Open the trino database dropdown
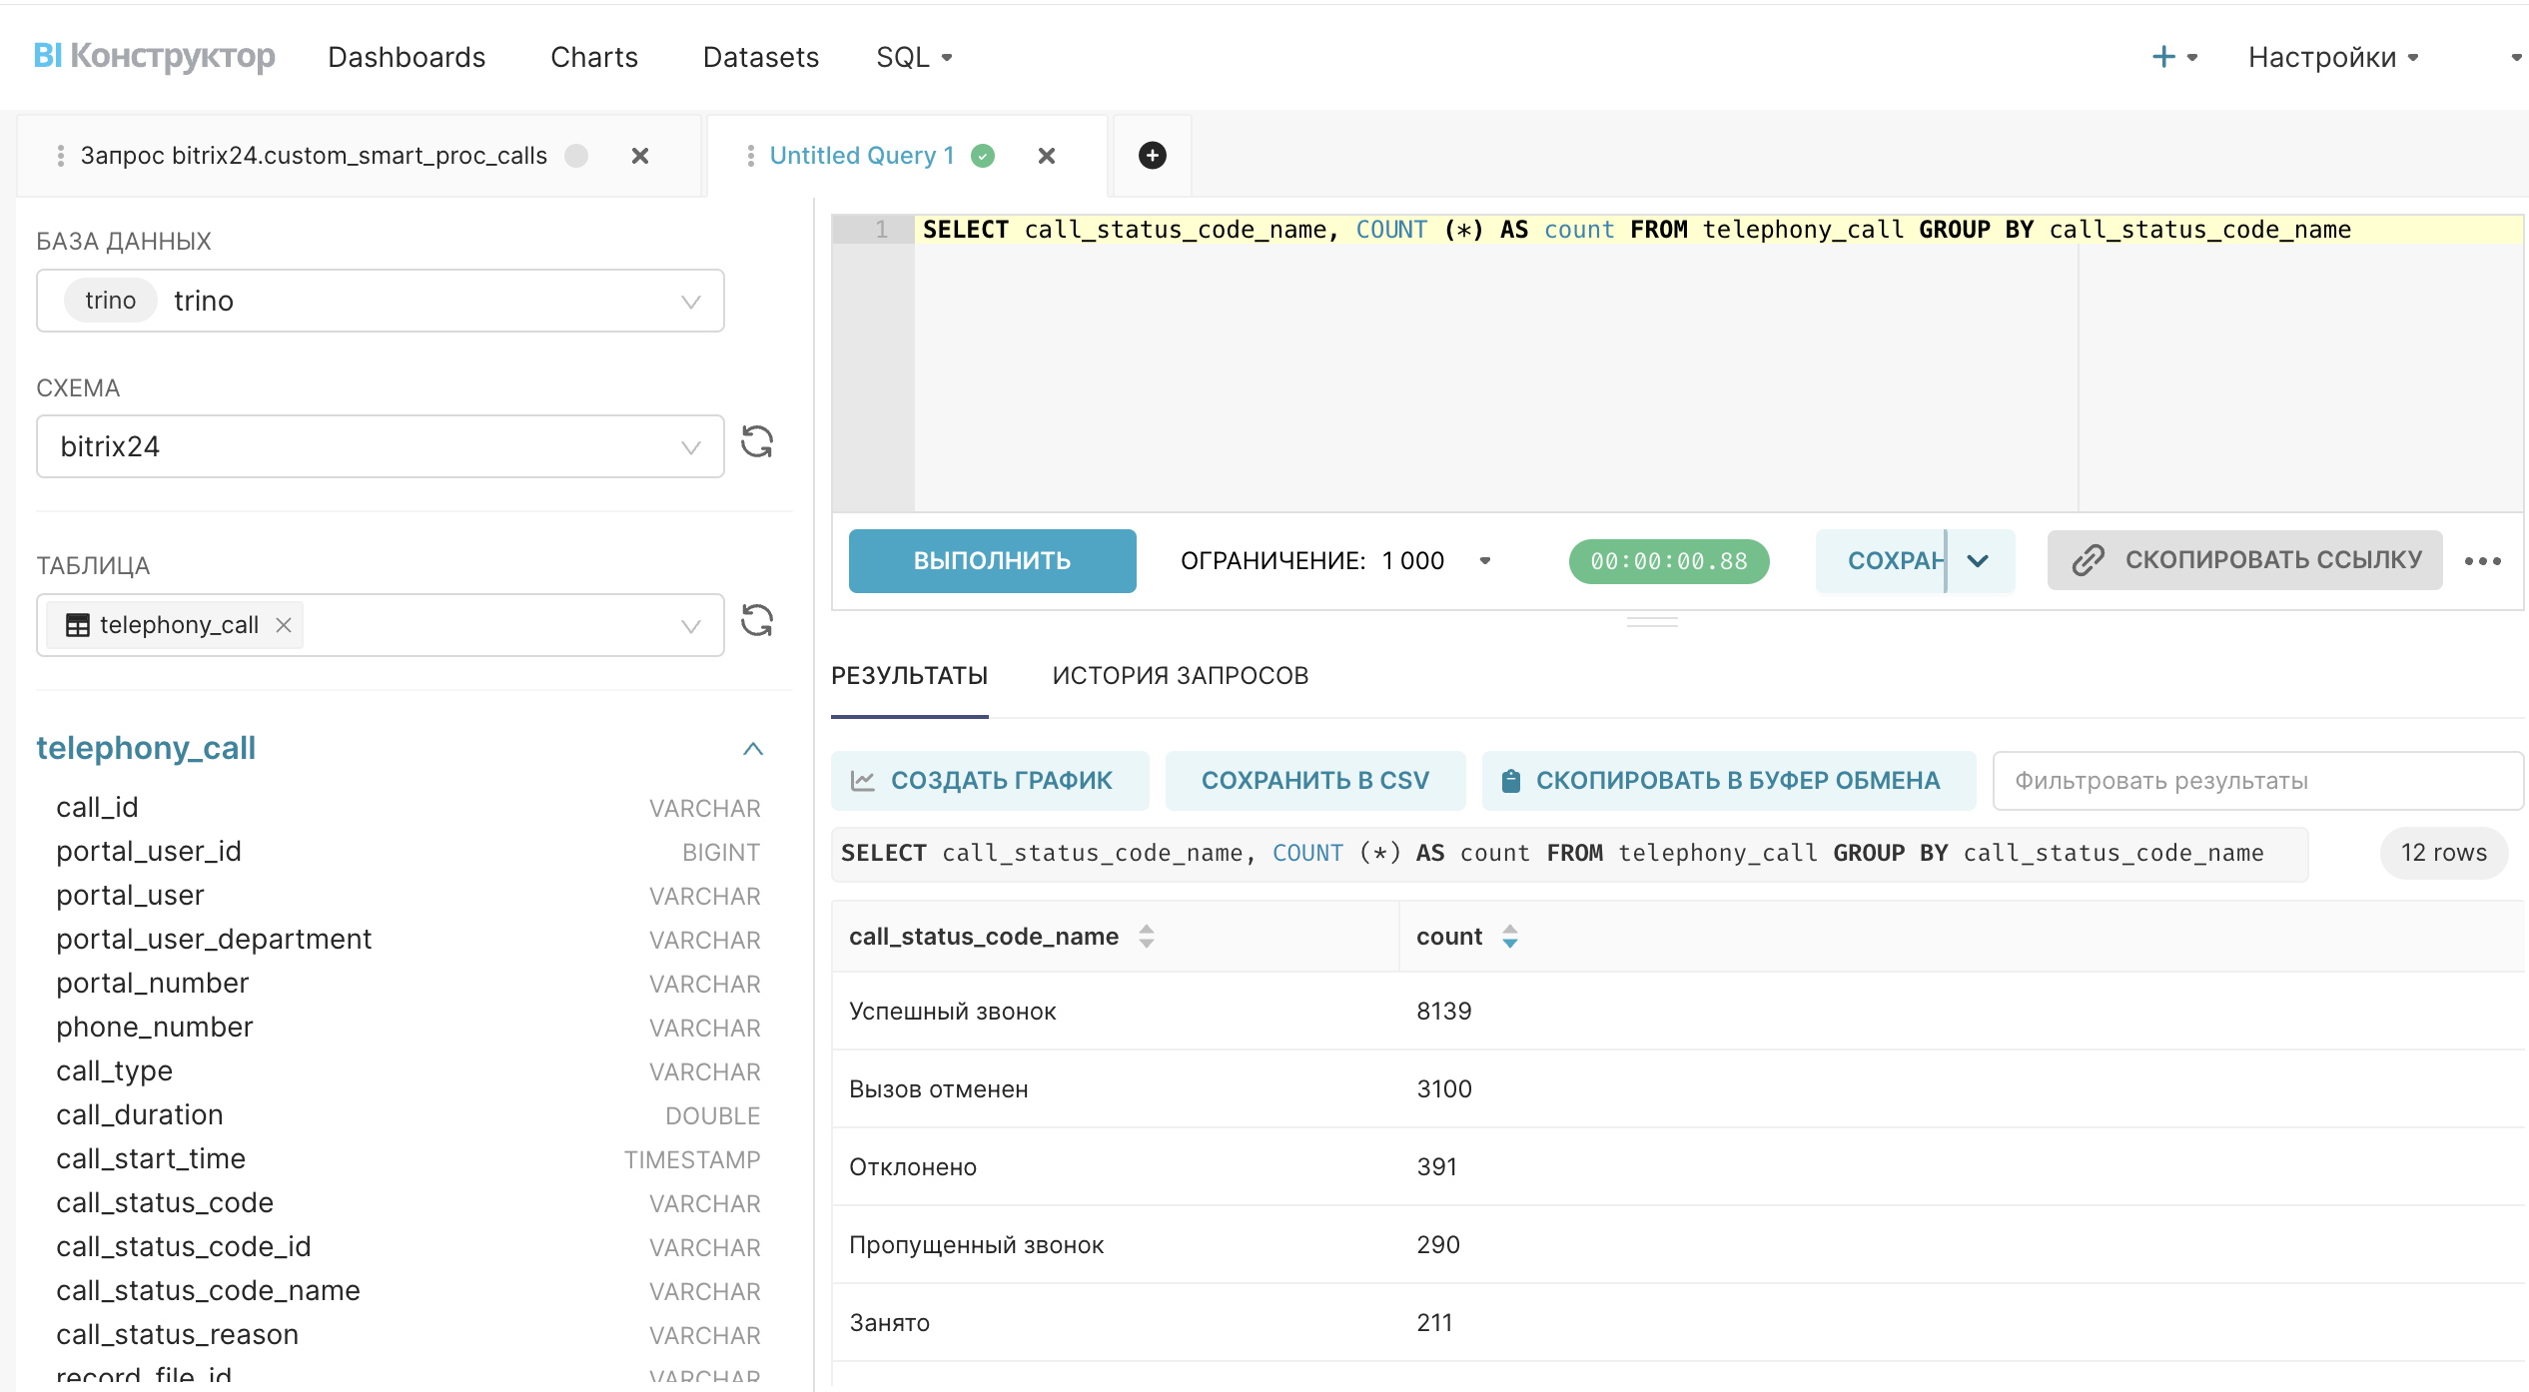The width and height of the screenshot is (2529, 1392). pos(690,302)
